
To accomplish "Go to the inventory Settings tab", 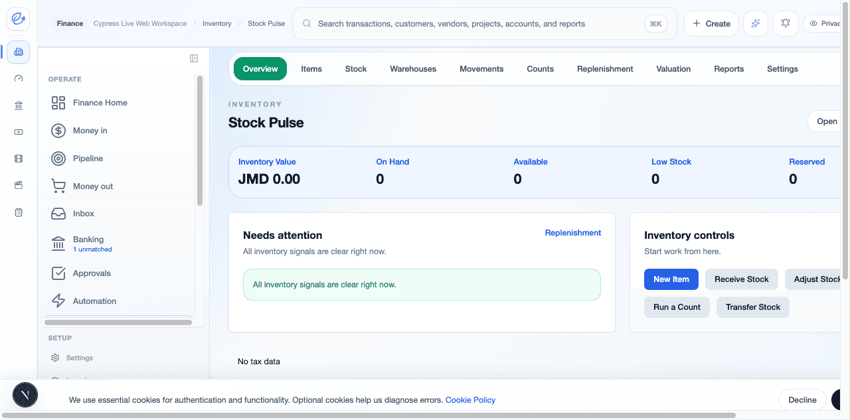I will (782, 69).
